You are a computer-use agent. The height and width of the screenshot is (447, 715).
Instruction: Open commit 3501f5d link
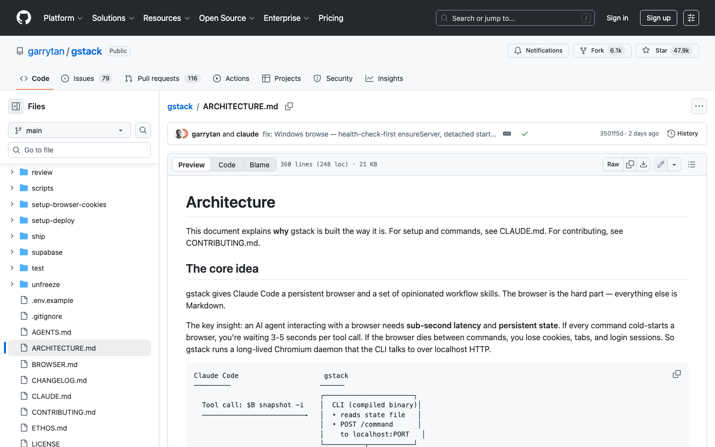tap(611, 134)
